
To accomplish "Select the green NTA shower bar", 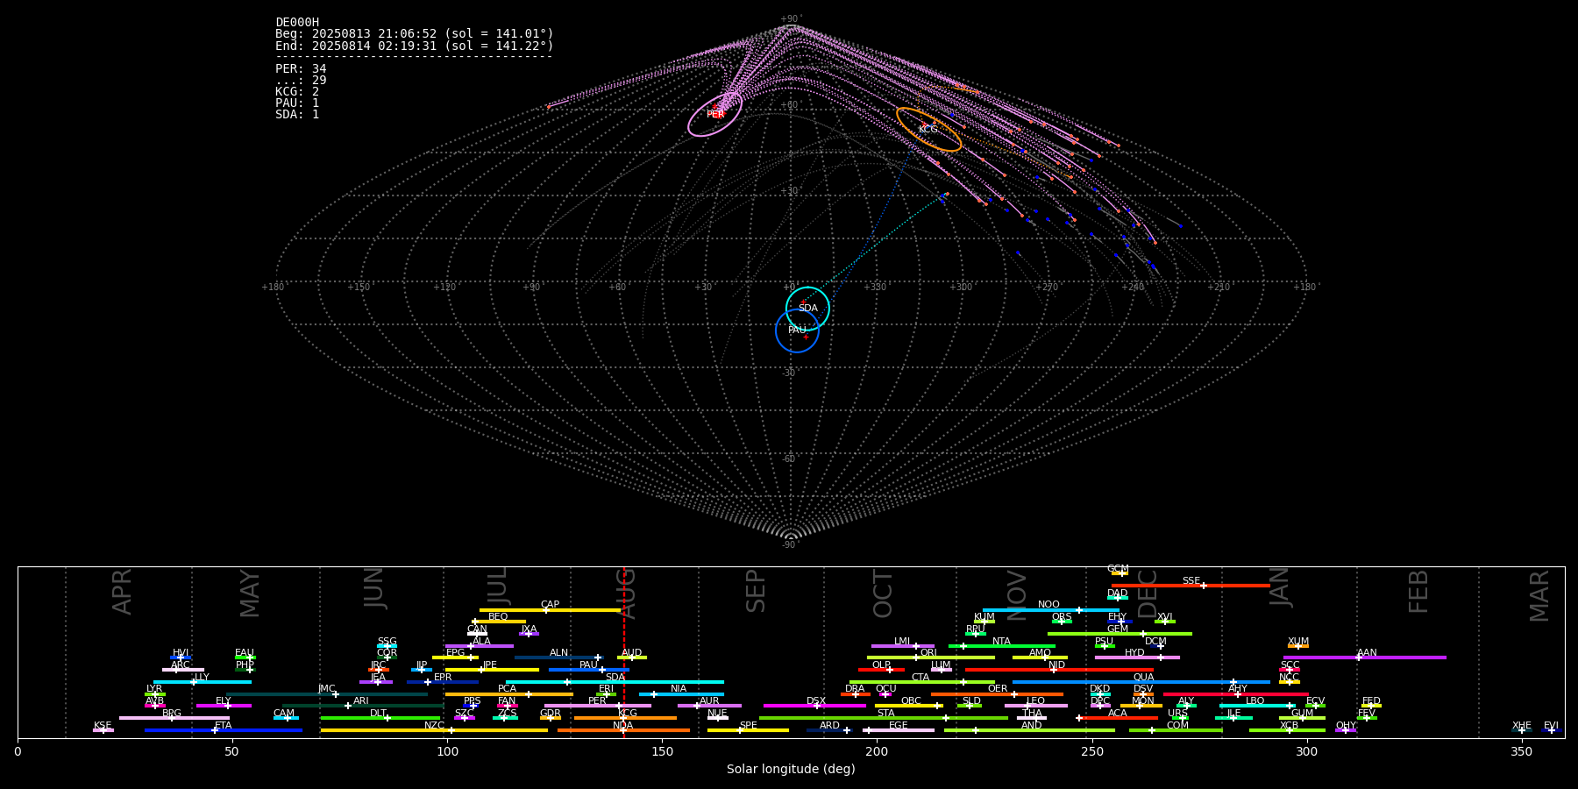I will pyautogui.click(x=1002, y=646).
